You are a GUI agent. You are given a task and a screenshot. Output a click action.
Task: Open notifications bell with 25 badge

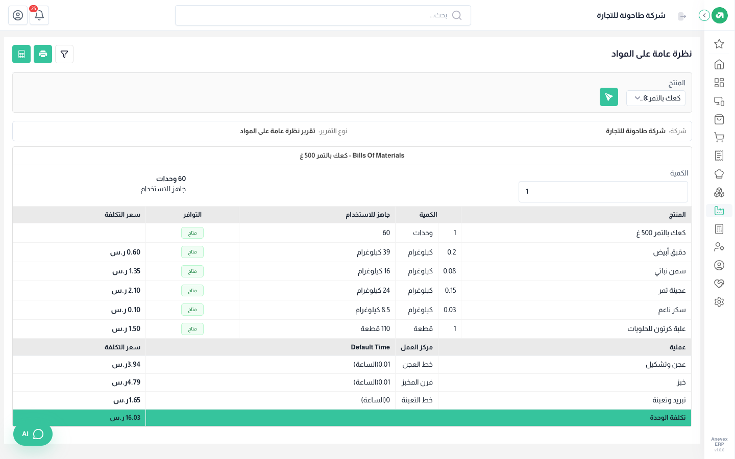[x=39, y=15]
